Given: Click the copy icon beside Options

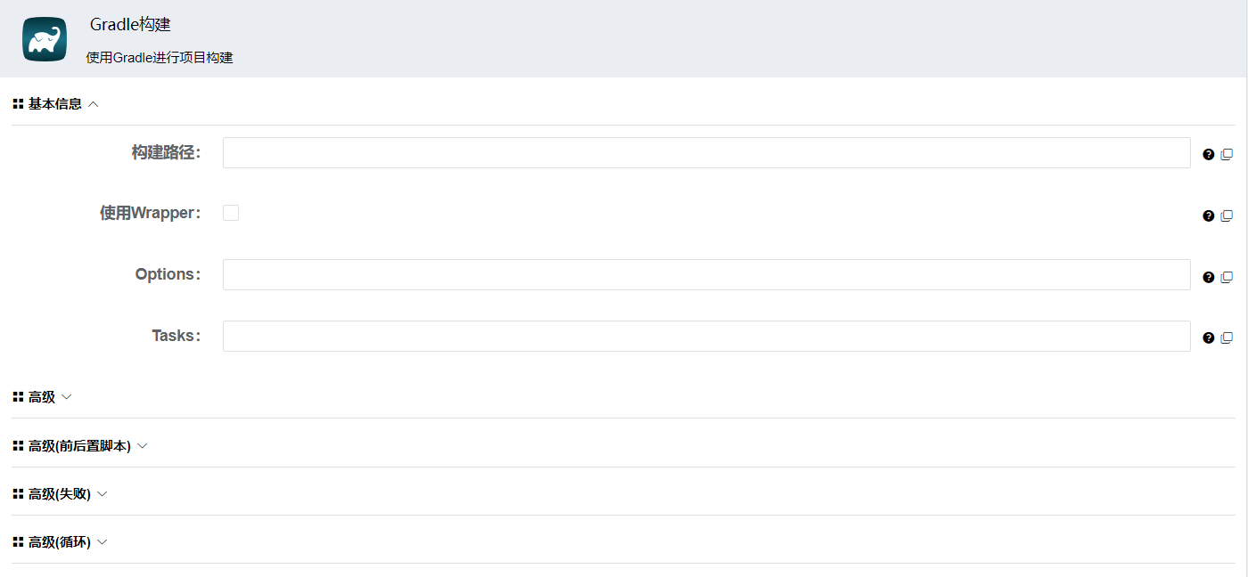Looking at the screenshot, I should point(1225,277).
